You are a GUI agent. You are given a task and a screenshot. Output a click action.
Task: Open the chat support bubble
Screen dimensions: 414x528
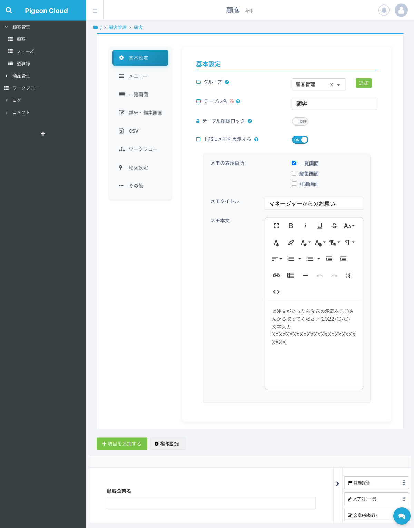(x=402, y=516)
